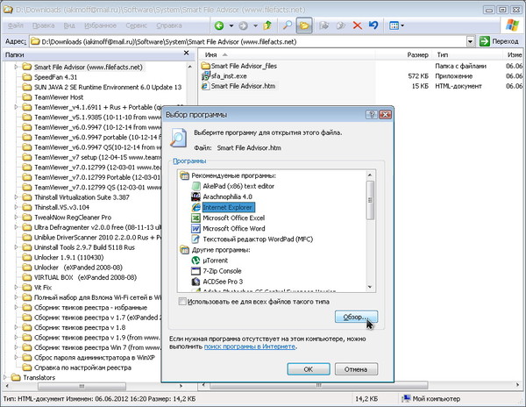Click the Move To folder toolbar icon
The image size is (526, 407).
pyautogui.click(x=323, y=25)
